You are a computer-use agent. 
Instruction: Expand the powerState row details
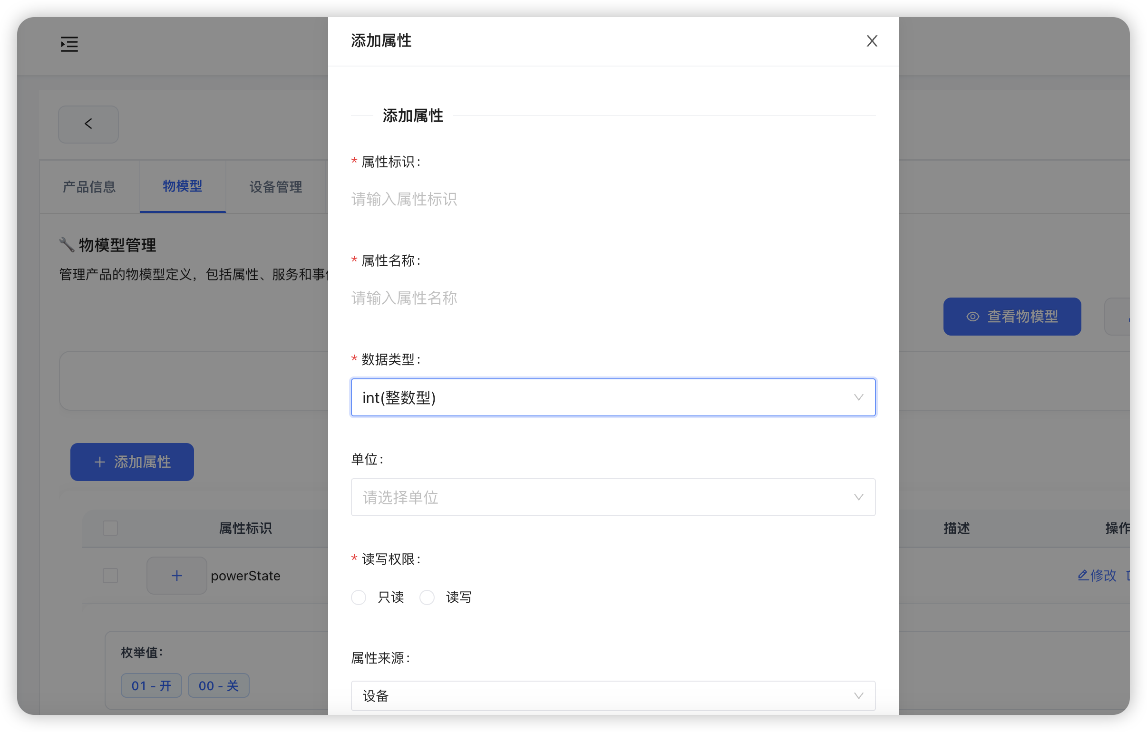tap(176, 575)
